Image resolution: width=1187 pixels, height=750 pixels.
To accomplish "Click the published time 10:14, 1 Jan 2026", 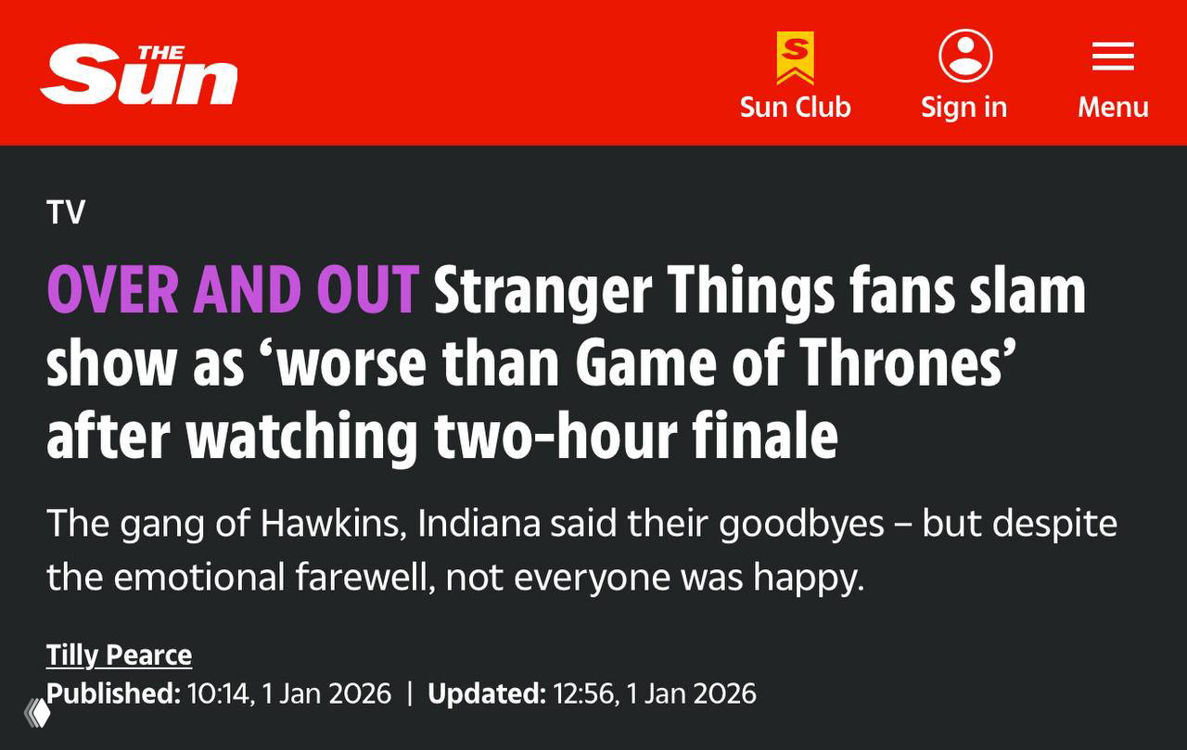I will tap(289, 693).
